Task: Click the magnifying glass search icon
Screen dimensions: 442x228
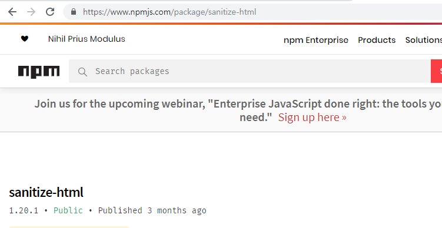Action: point(82,72)
